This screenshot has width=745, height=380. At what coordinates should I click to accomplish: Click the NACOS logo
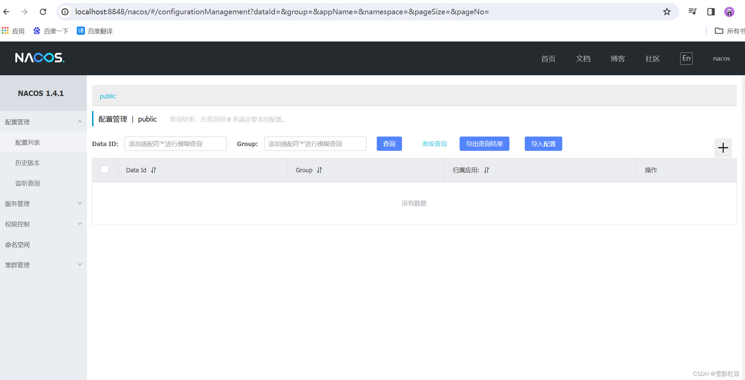(40, 58)
